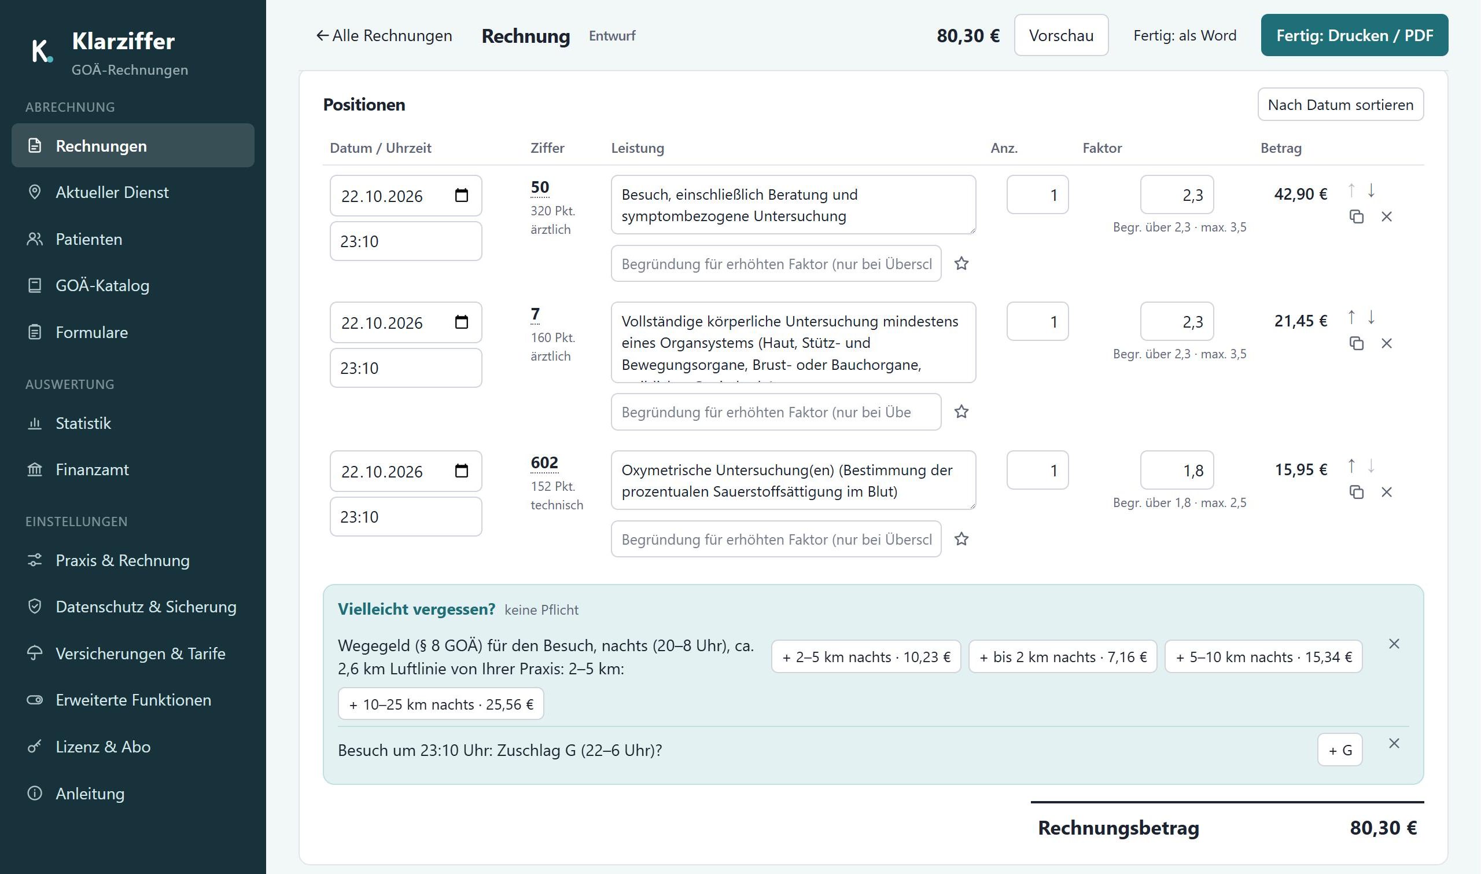Star the justification for Ziffer 50
1481x874 pixels.
point(961,263)
